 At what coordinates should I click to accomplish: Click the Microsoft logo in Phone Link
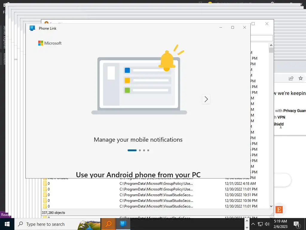click(x=50, y=43)
